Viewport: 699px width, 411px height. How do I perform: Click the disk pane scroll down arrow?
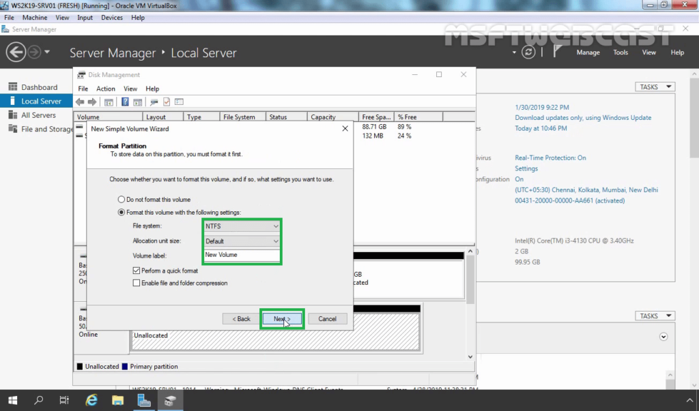pyautogui.click(x=470, y=356)
